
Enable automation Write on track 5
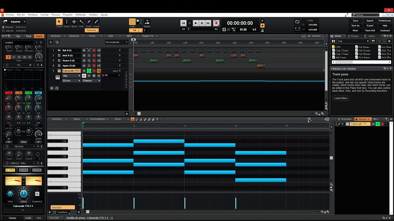(89, 76)
